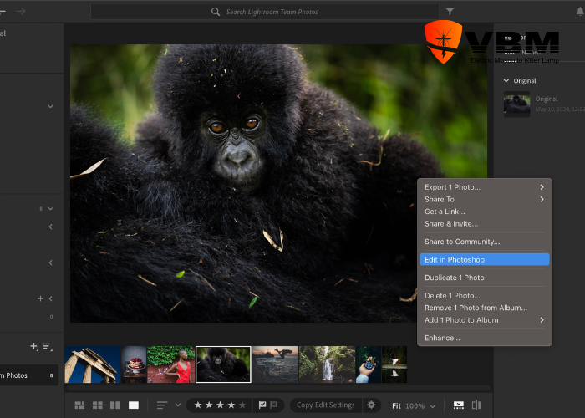Viewport: 585px width, 418px height.
Task: Click the album sort icon beside the plus
Action: click(48, 347)
